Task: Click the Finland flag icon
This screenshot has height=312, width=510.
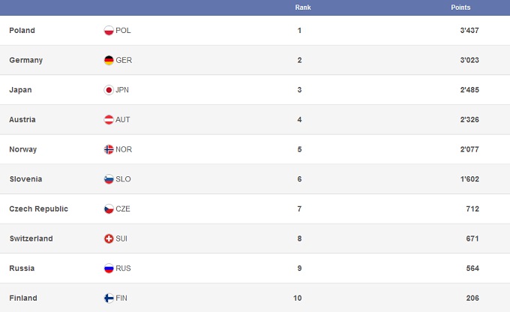Action: [x=109, y=298]
